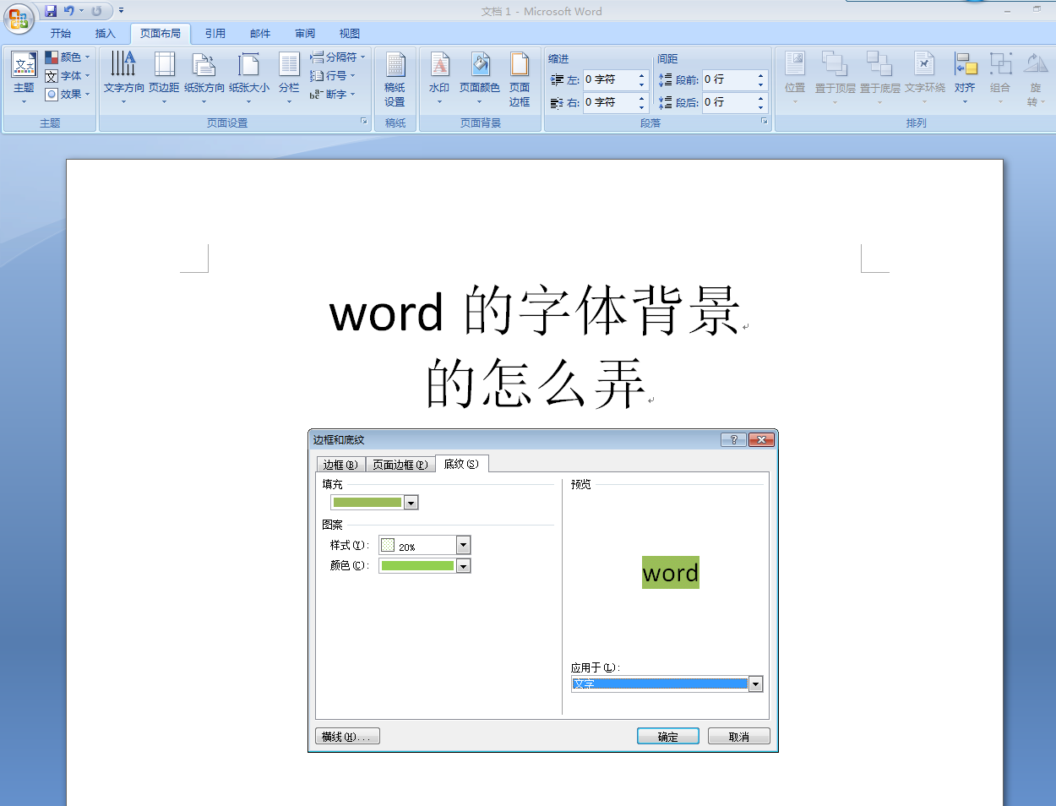This screenshot has height=806, width=1056.
Task: Click spacing before (段前) value field
Action: tap(728, 79)
